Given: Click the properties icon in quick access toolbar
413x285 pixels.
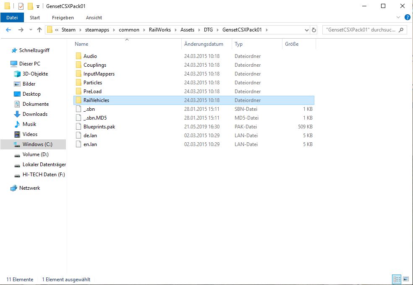Looking at the screenshot, I should click(21, 6).
